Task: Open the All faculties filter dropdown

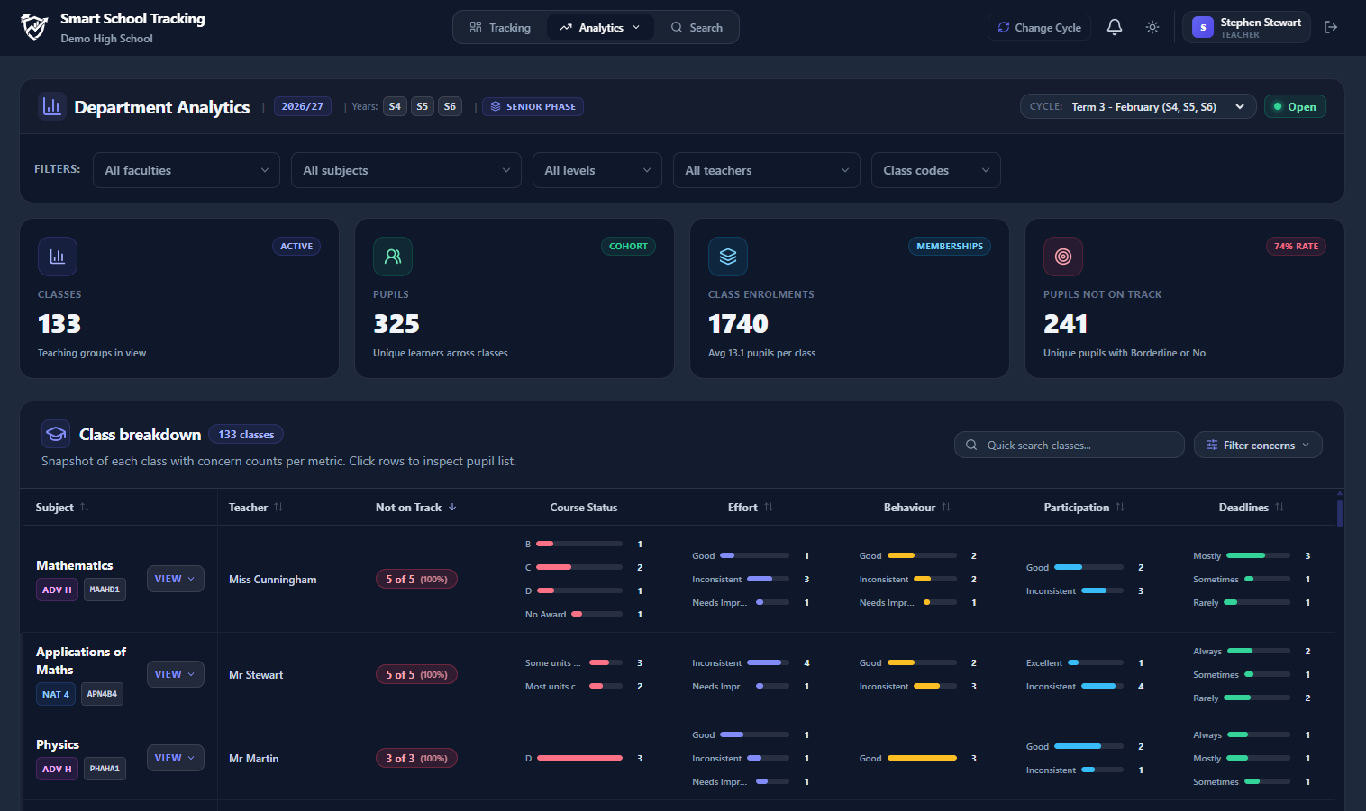Action: point(187,170)
